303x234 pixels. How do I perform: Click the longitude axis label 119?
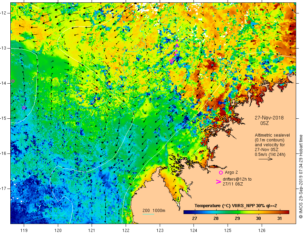[24, 230]
